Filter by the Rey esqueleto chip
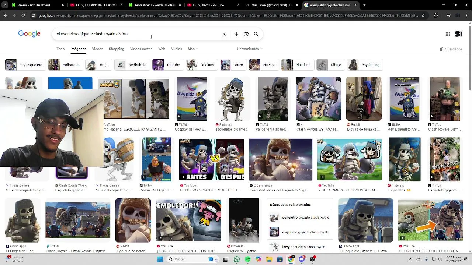 [x=25, y=65]
